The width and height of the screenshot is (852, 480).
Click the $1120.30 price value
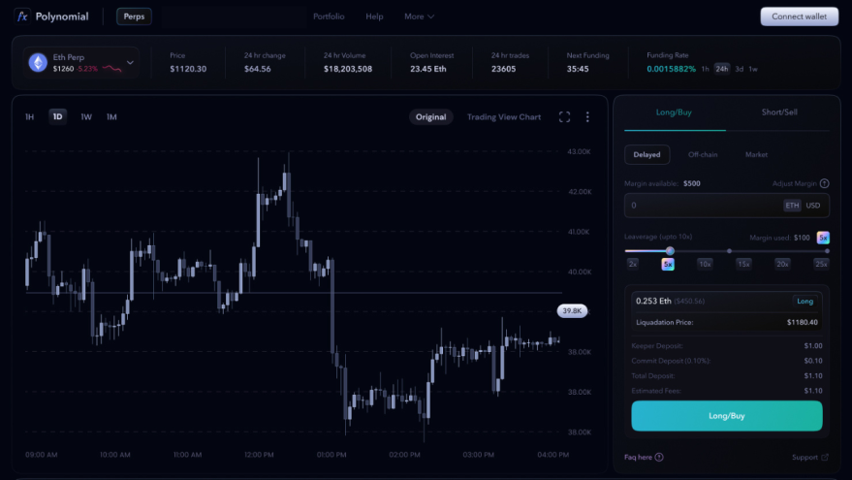coord(188,69)
